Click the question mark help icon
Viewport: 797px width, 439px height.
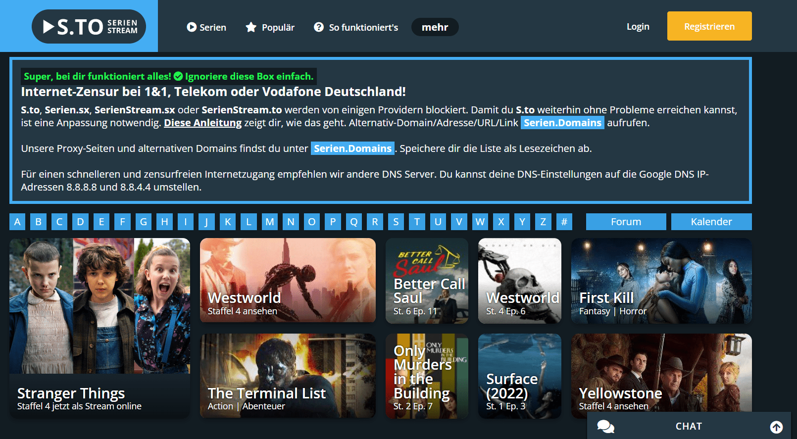pos(319,27)
